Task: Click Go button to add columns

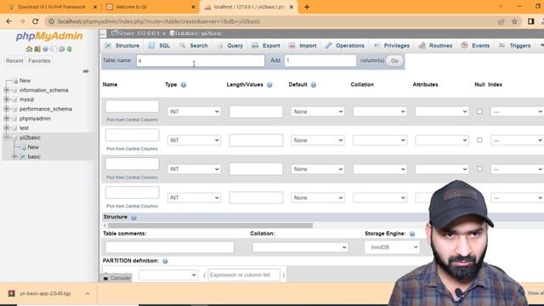Action: [x=394, y=60]
